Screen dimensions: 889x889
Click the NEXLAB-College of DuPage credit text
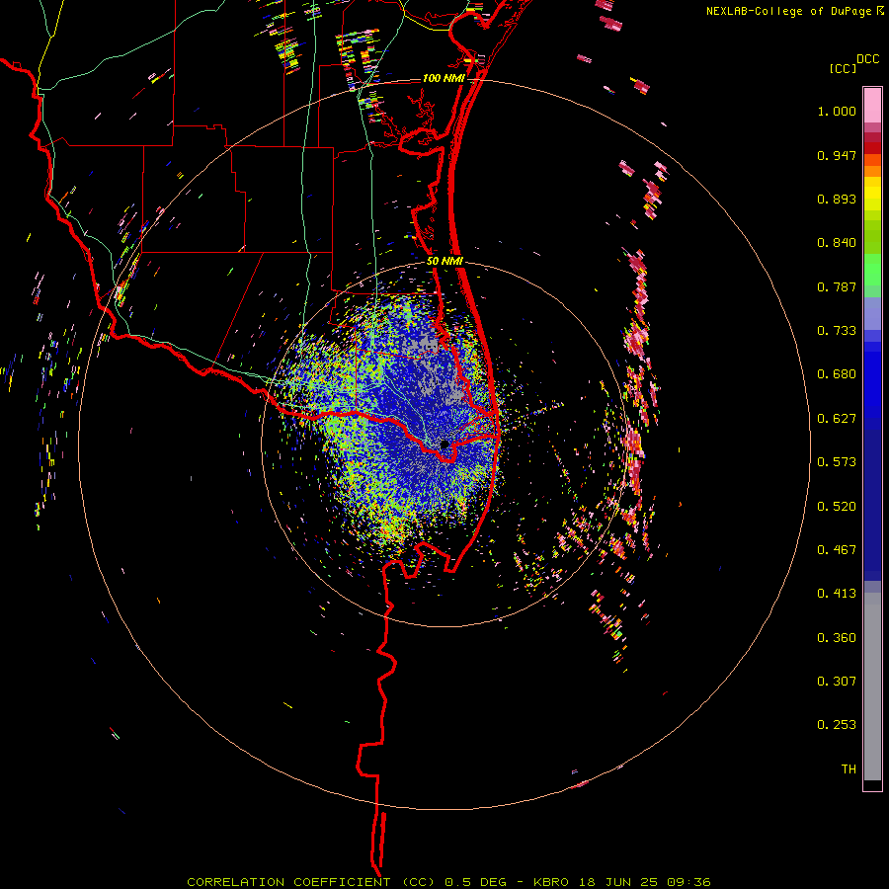coord(794,11)
